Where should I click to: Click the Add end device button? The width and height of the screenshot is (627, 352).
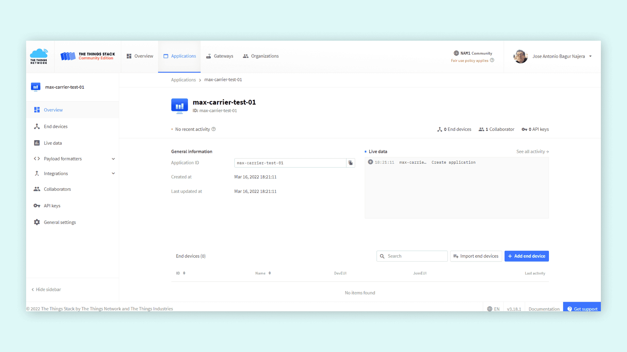click(526, 256)
